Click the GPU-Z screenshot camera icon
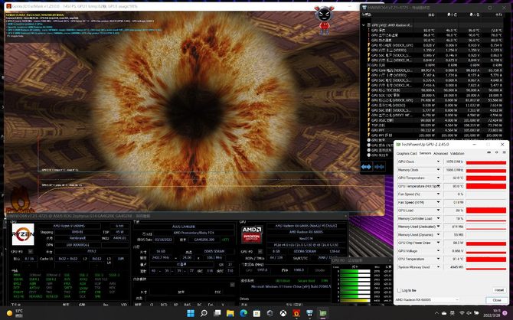Viewport: 513px width, 320px height. 488,153
